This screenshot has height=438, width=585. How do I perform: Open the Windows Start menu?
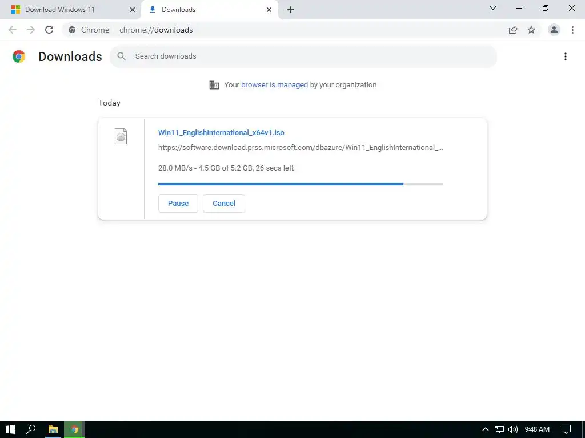coord(10,429)
